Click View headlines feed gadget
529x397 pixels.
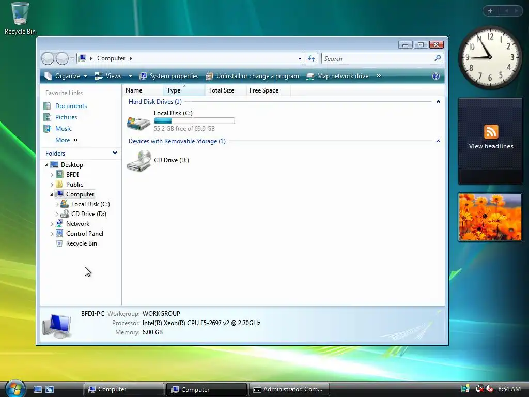(491, 141)
